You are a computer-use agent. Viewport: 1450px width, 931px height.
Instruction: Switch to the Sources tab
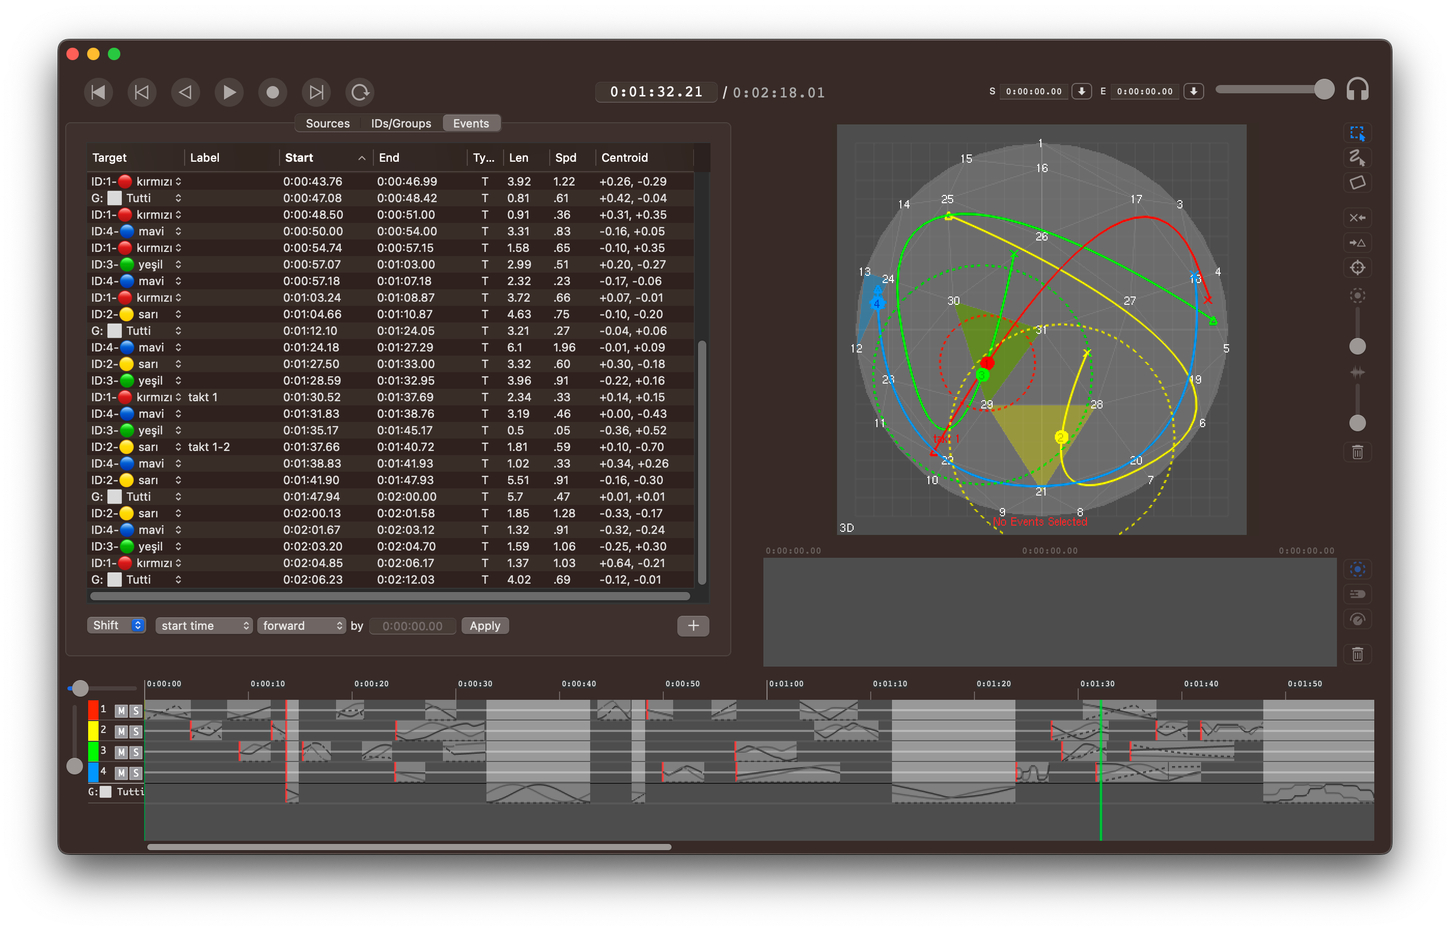pyautogui.click(x=327, y=123)
